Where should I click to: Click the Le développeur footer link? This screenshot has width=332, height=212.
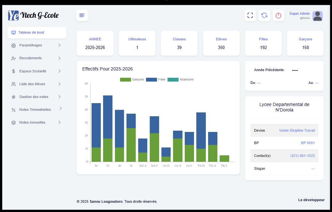click(x=311, y=200)
